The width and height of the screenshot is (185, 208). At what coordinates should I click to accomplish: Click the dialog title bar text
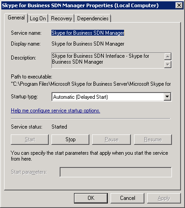tap(80, 5)
